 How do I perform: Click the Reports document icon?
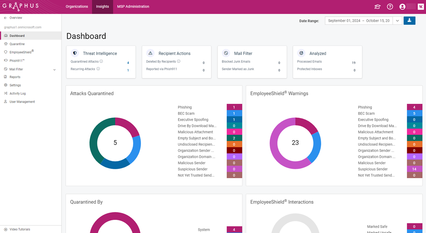[x=5, y=77]
